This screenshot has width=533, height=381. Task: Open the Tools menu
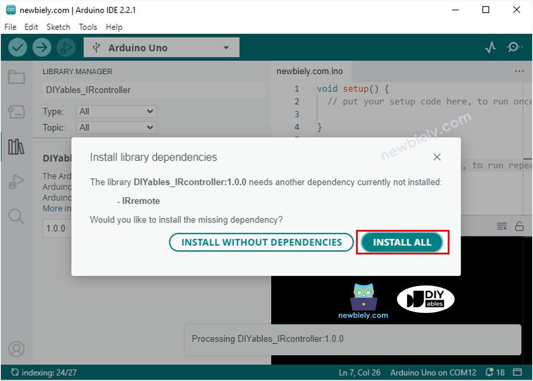click(88, 27)
